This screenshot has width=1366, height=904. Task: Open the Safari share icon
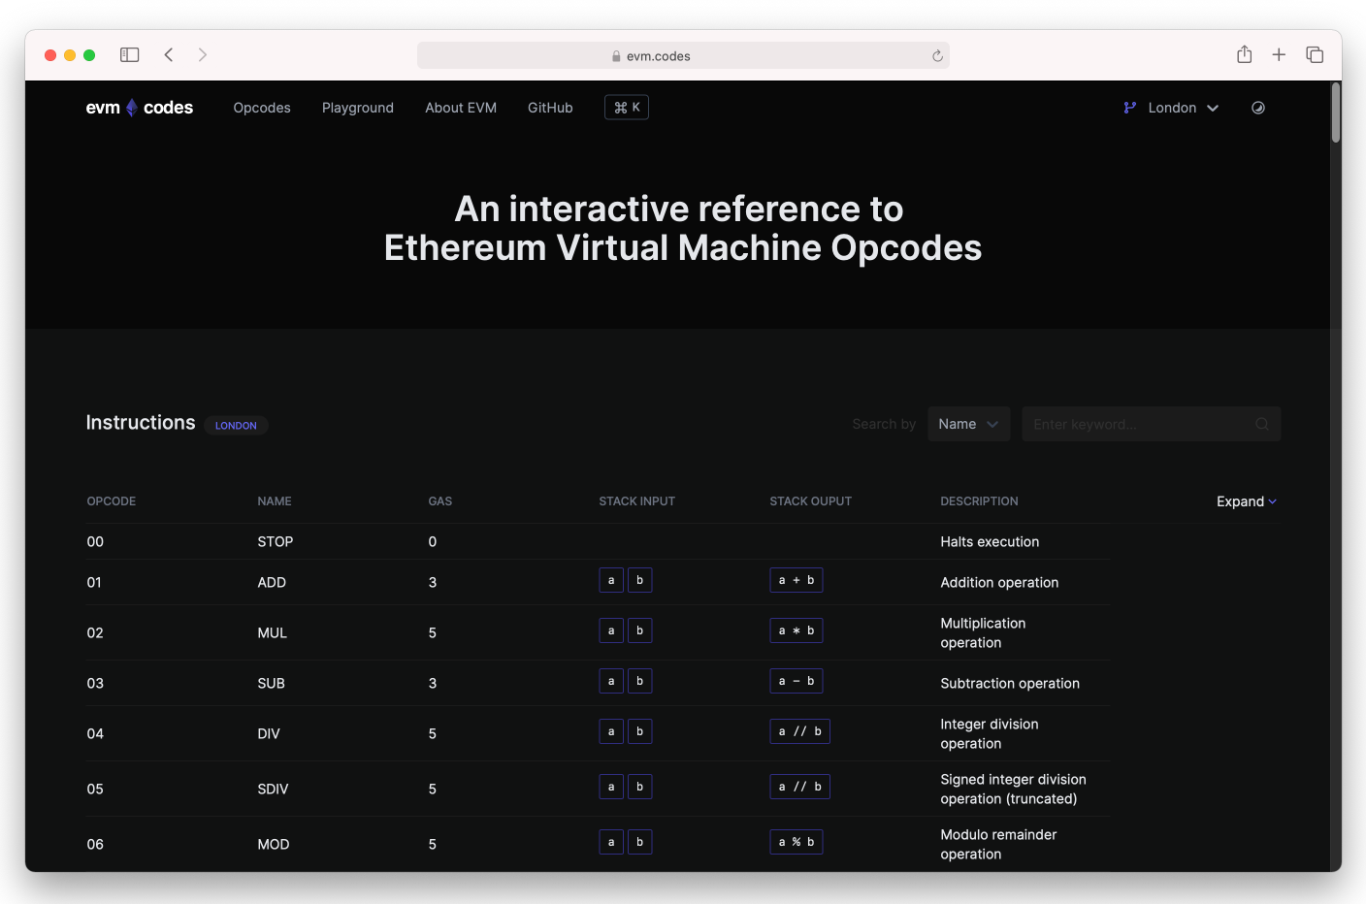click(x=1244, y=54)
